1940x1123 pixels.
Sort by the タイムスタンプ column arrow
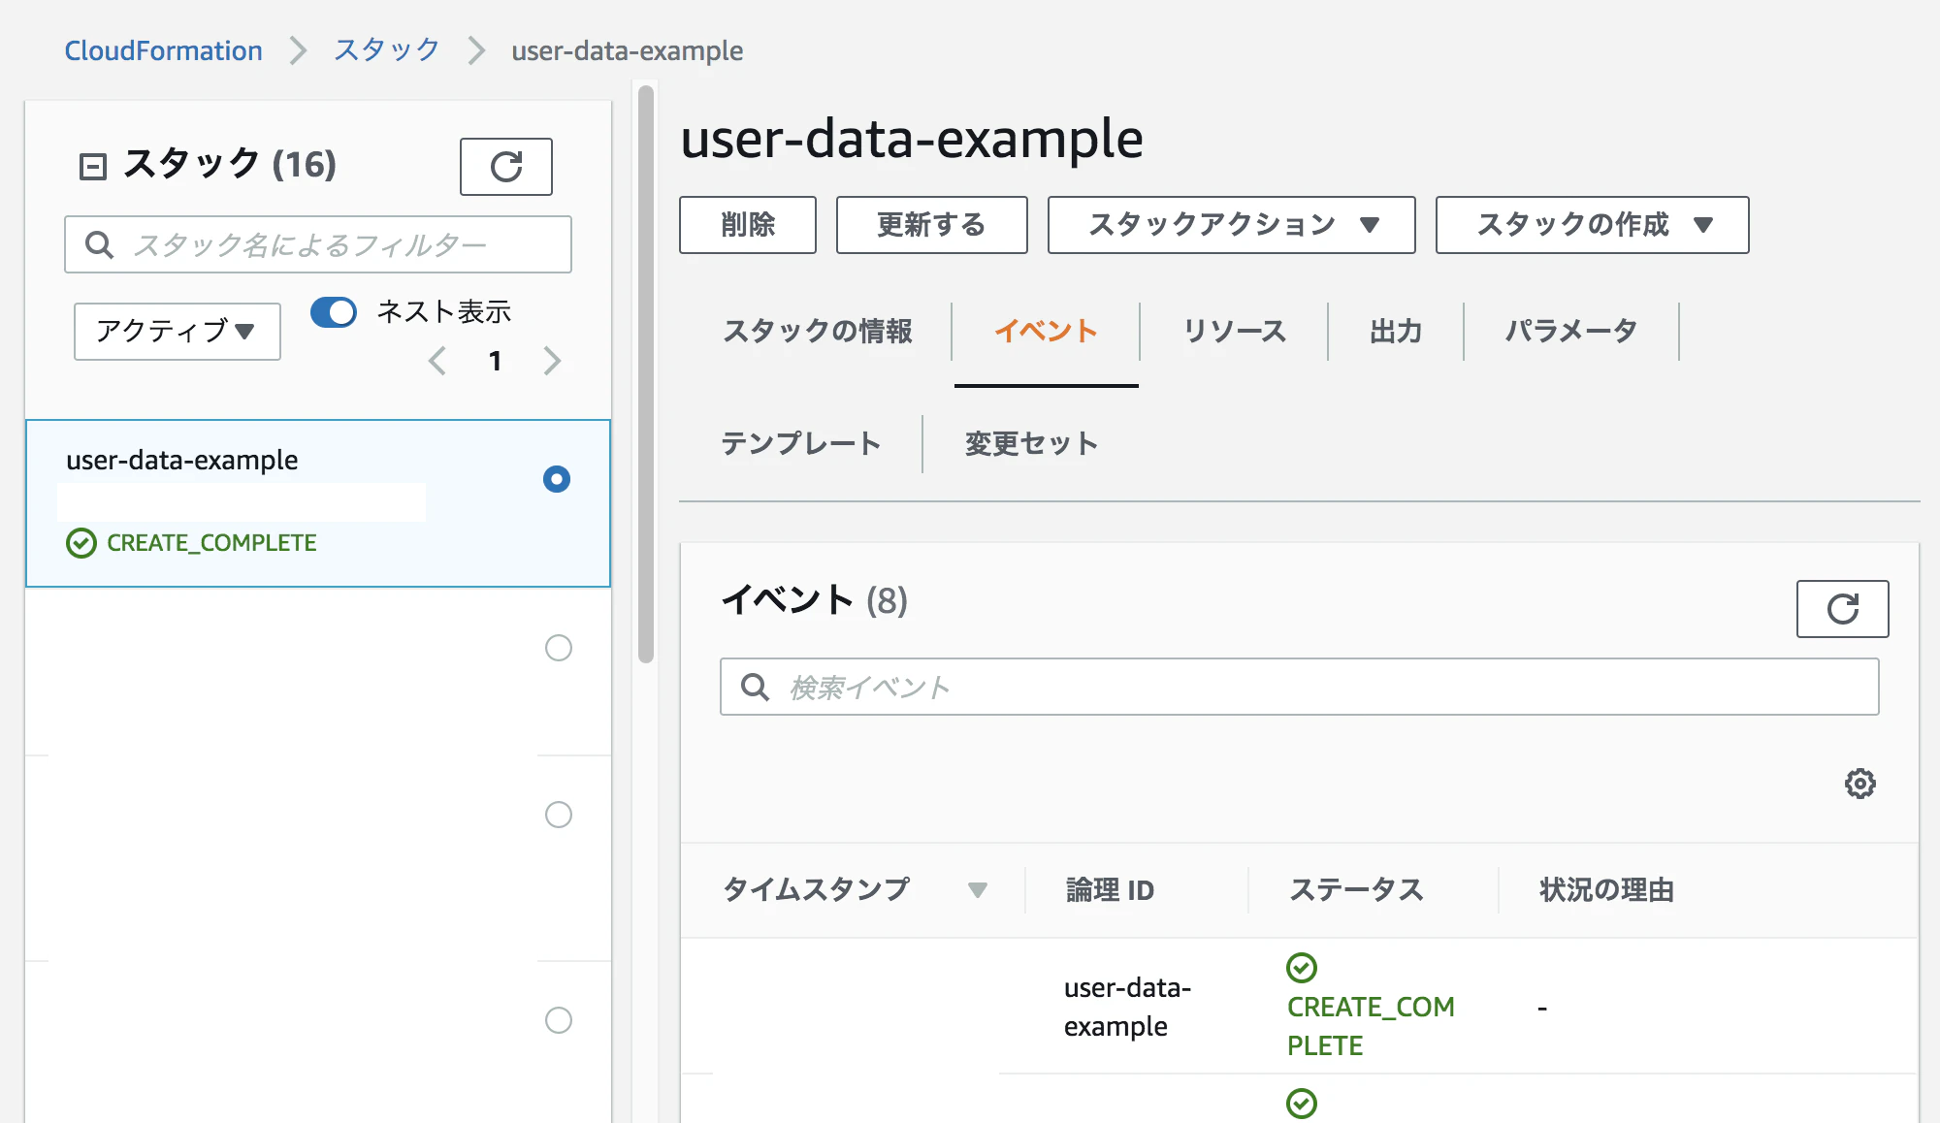click(978, 889)
